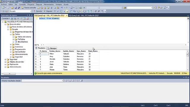This screenshot has height=107, width=190.
Task: Collapse the VALLECILLO-PC server node
Action: [3, 22]
